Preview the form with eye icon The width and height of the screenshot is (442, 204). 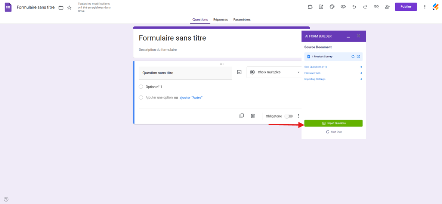(x=343, y=7)
